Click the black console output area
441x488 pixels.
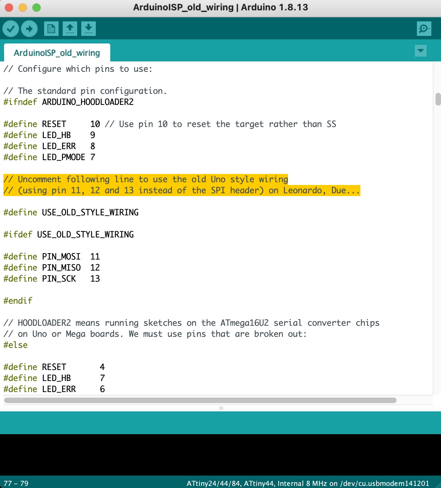click(x=220, y=455)
